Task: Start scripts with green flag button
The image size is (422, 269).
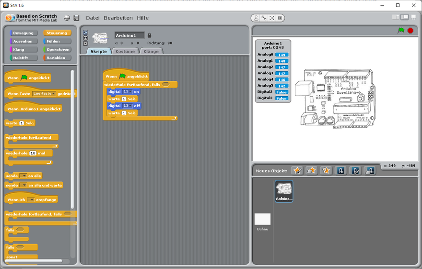Action: 401,30
